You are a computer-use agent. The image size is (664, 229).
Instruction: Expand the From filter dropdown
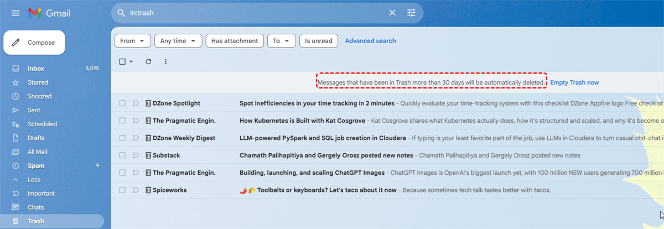(x=133, y=41)
